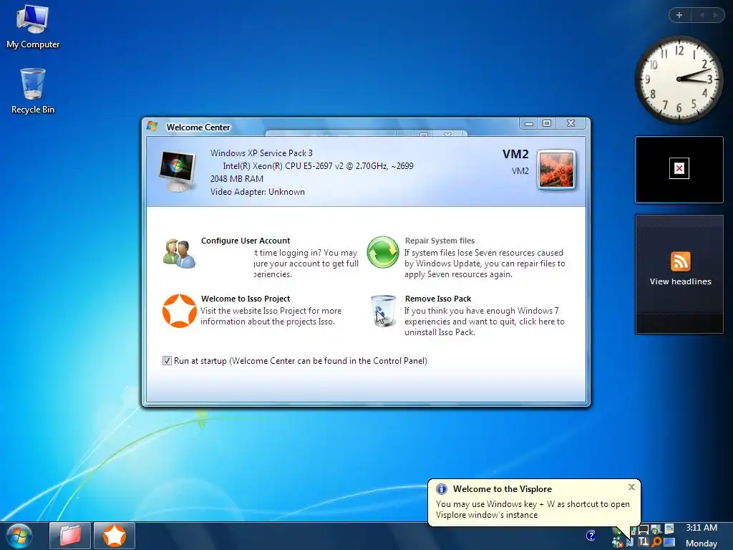Click the sidebar add gadget plus button

[x=679, y=15]
